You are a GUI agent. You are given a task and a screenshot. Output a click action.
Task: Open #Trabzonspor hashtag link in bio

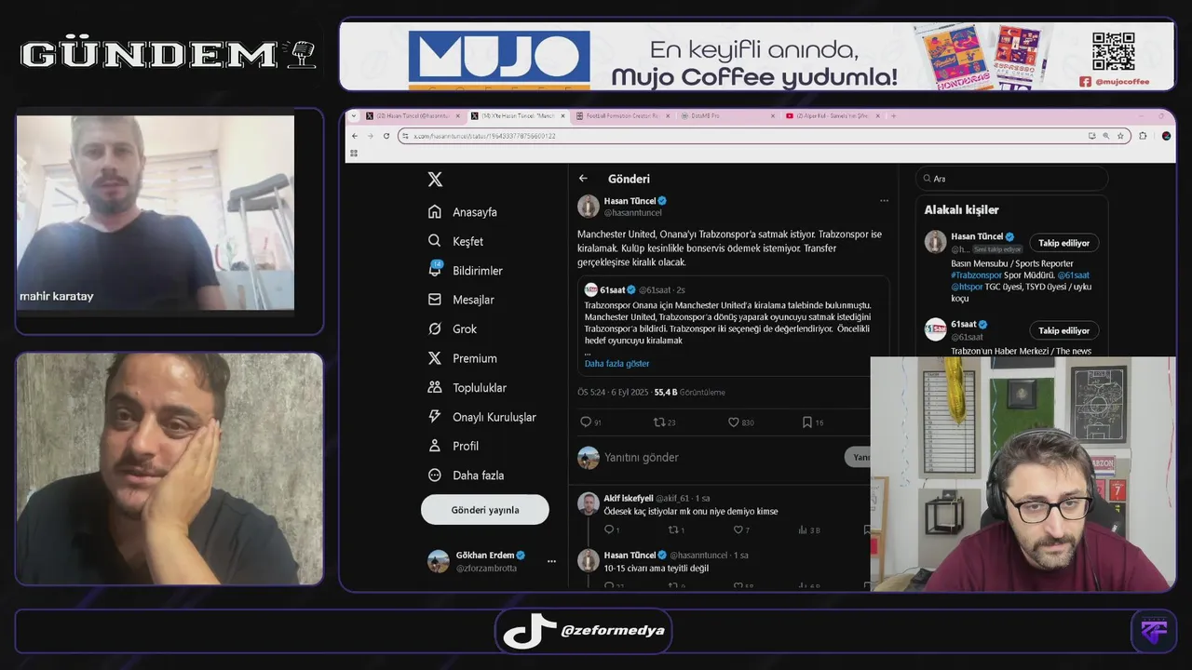click(977, 275)
